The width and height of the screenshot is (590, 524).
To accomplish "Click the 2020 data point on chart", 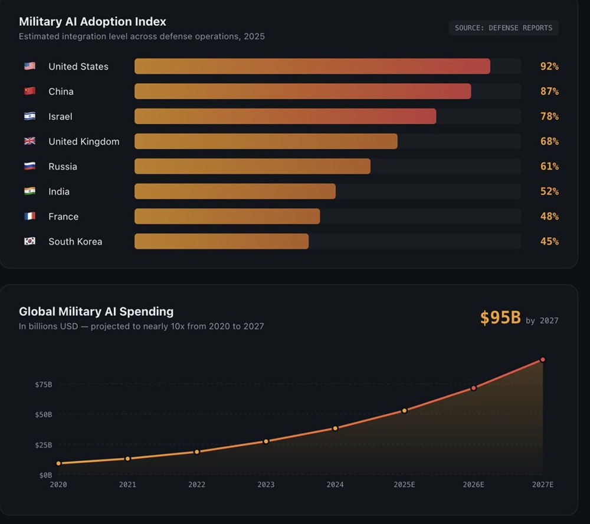I will [58, 463].
